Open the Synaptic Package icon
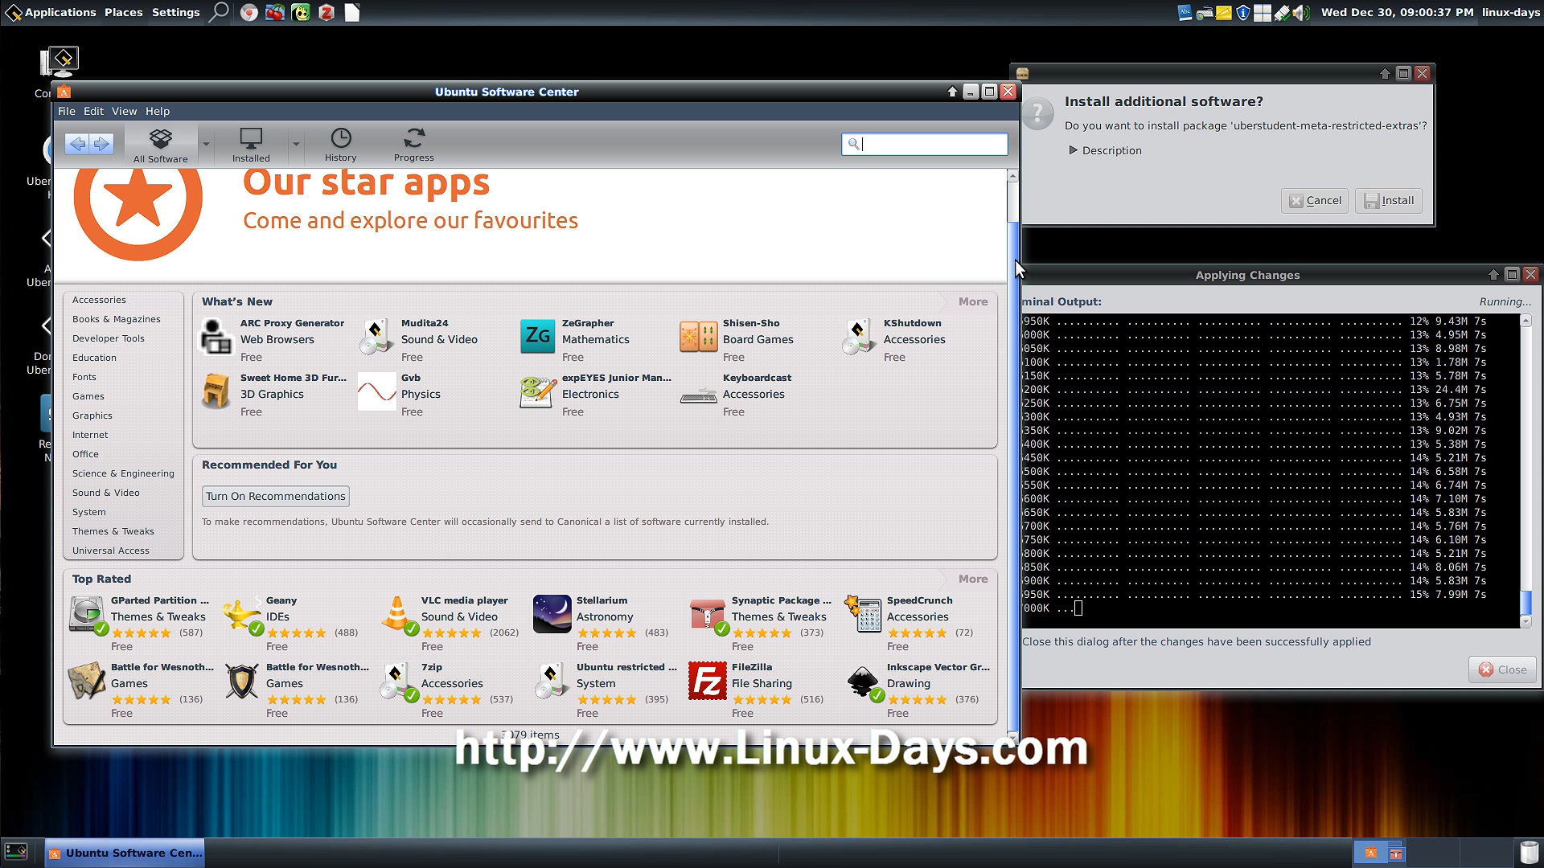 pos(708,616)
